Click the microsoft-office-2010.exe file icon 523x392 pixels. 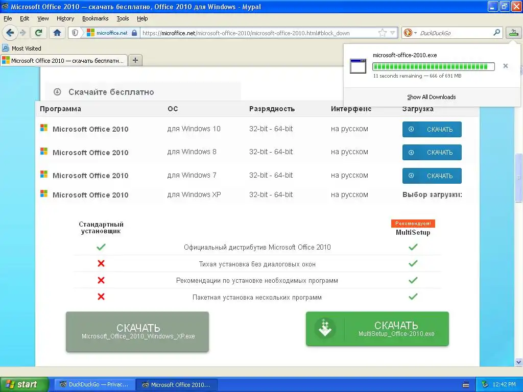[x=358, y=66]
